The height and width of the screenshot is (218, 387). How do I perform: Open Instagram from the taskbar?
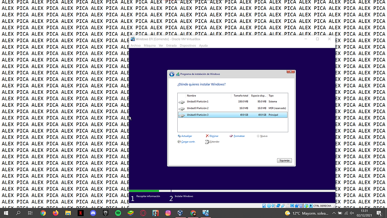(168, 213)
